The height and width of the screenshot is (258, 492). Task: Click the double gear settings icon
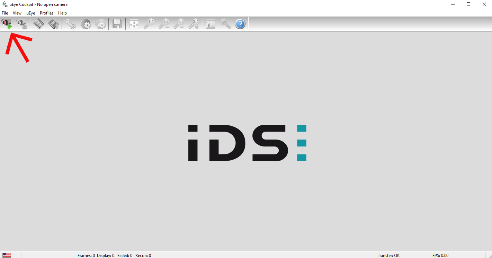pos(100,24)
